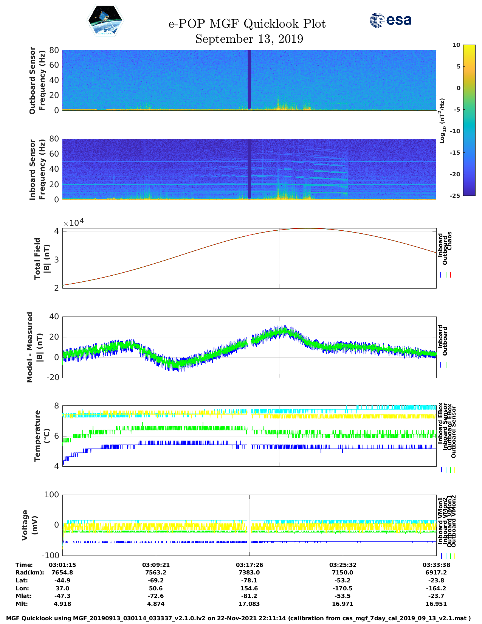The width and height of the screenshot is (482, 624).
Task: Click the CASSIOPE satellite hexagon logo
Action: pos(105,21)
